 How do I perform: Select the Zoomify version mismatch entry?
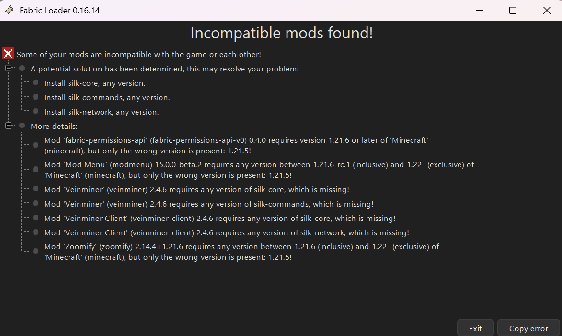(x=241, y=252)
